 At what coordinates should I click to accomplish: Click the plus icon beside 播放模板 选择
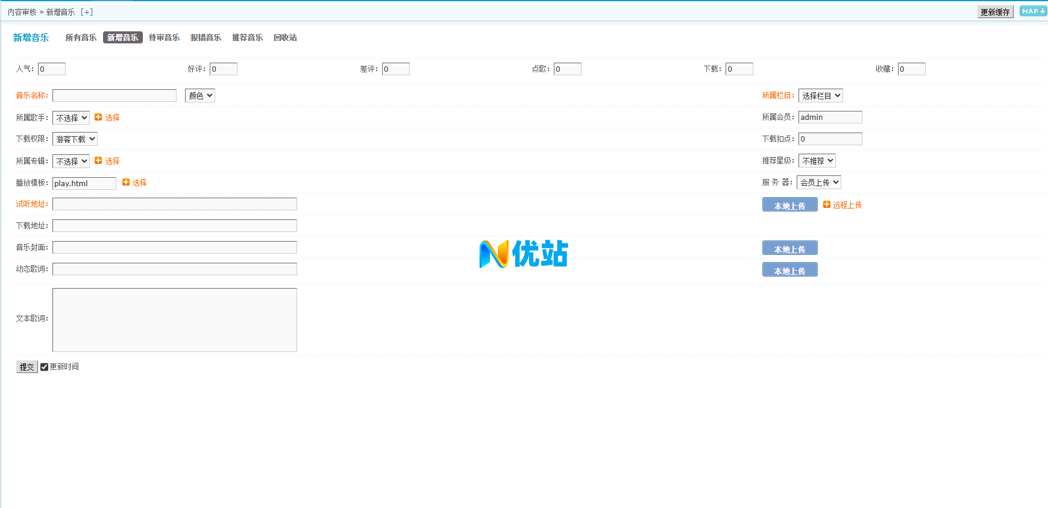(x=126, y=183)
